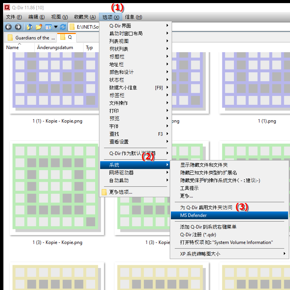Open the 收藏夹 (A) menu

85,17
